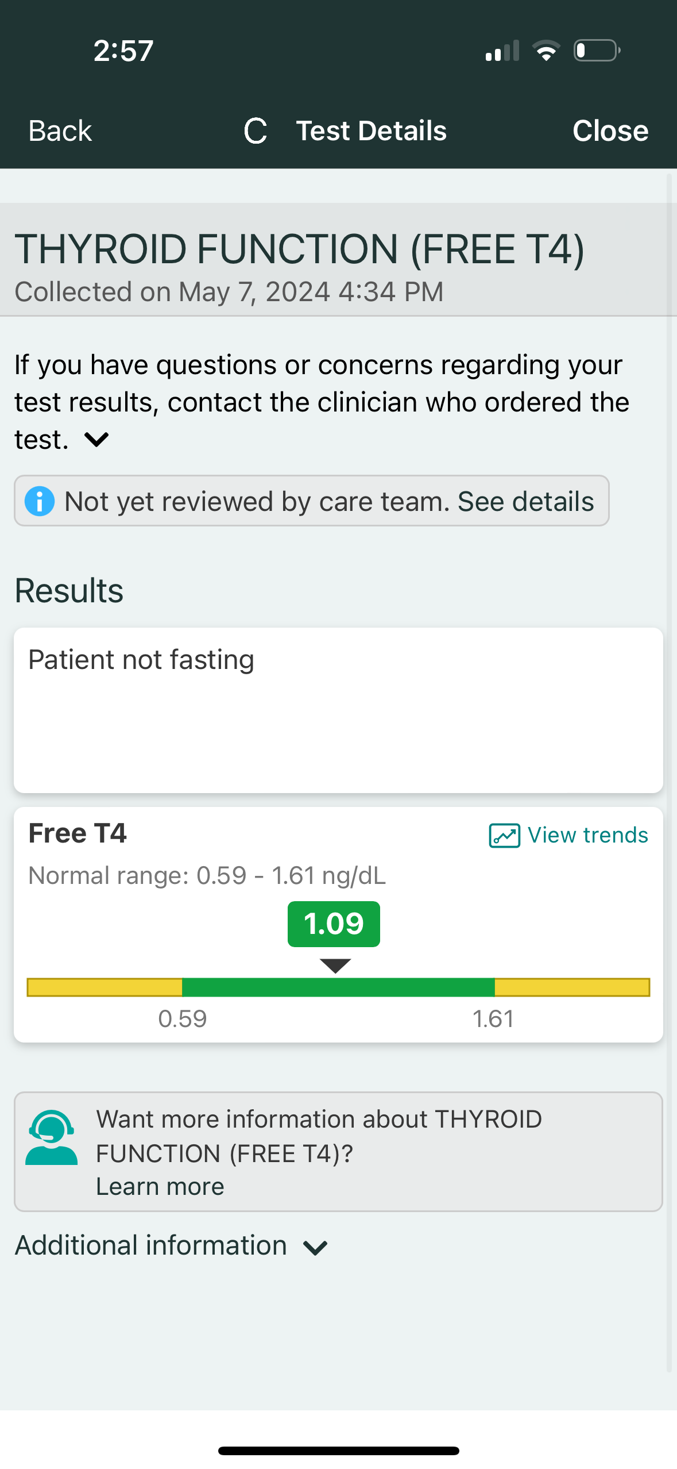Image resolution: width=677 pixels, height=1469 pixels.
Task: Tap the green normal range bar segment
Action: 338,987
